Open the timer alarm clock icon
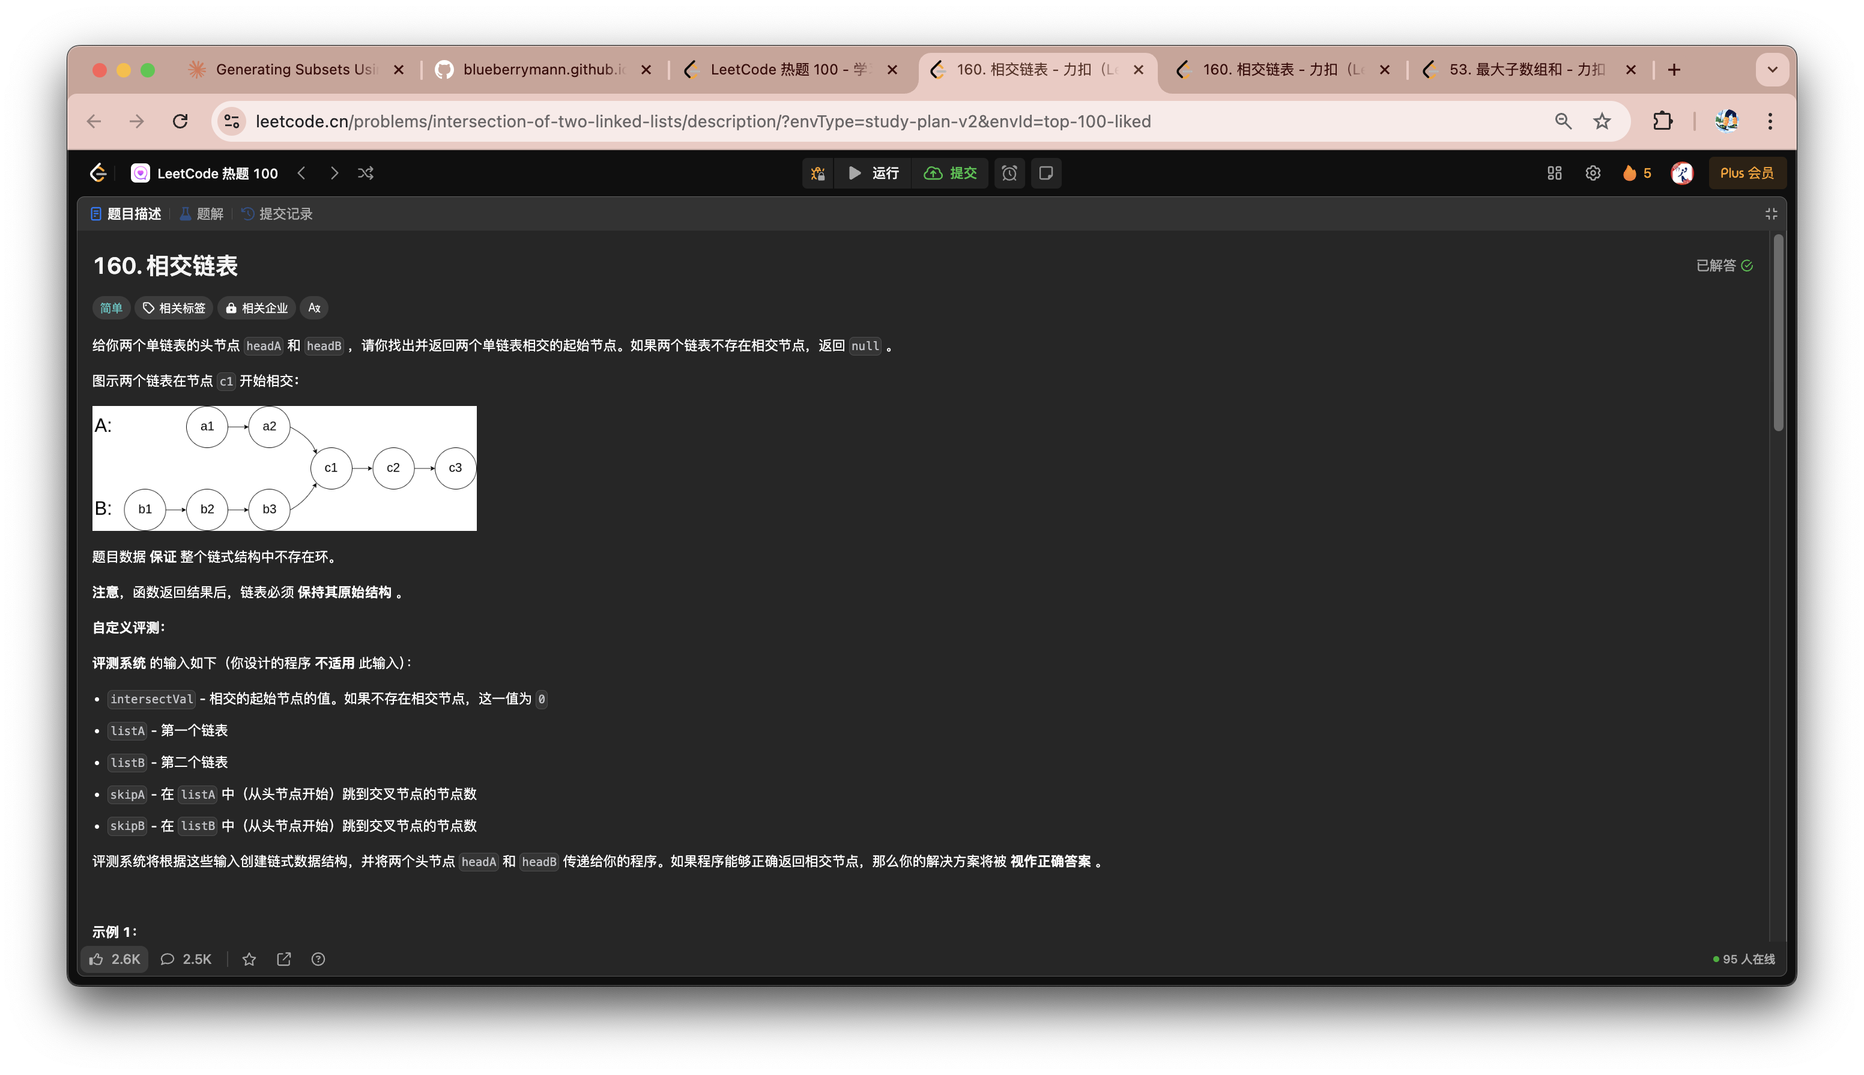1864x1075 pixels. point(1009,173)
